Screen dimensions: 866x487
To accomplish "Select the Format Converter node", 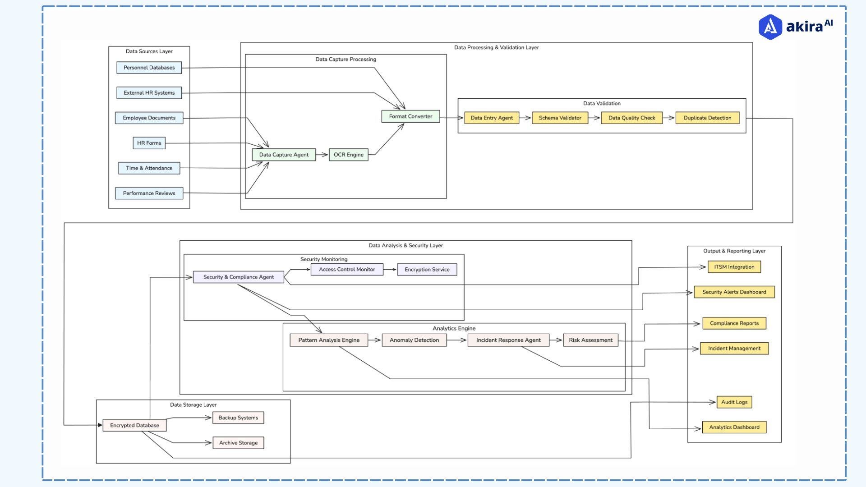I will (410, 116).
